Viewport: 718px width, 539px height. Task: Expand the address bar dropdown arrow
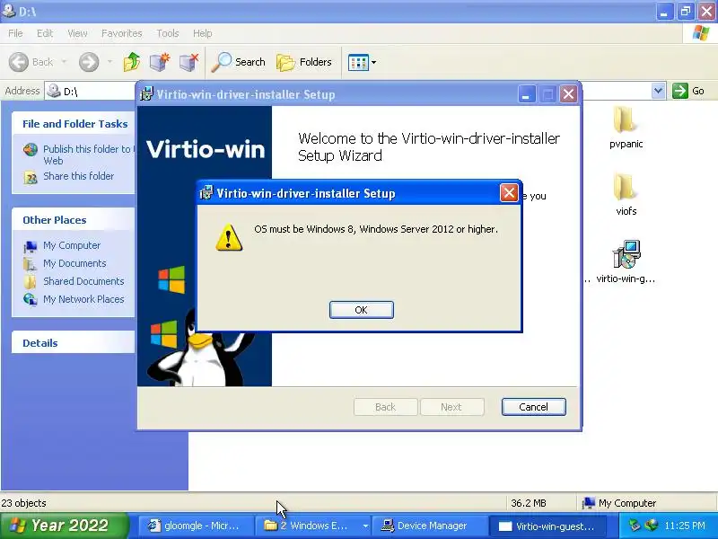coord(658,91)
